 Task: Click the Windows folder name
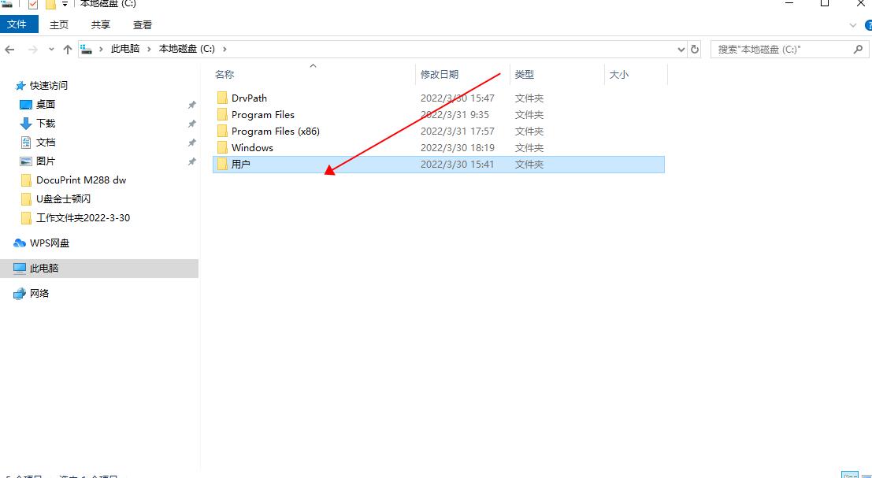(253, 148)
